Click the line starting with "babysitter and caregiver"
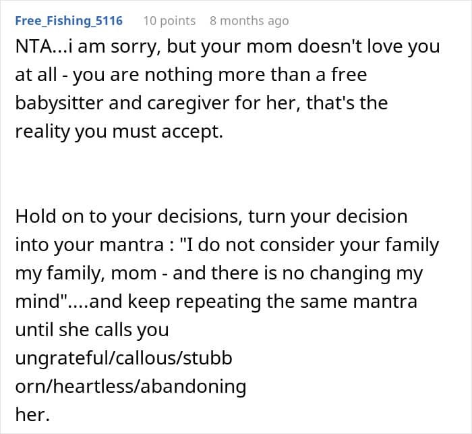472x434 pixels. click(201, 104)
